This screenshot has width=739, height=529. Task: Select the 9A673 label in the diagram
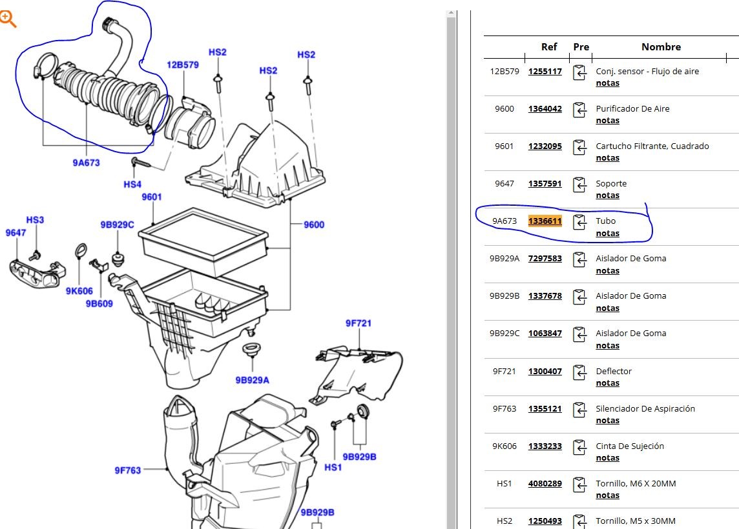[86, 163]
